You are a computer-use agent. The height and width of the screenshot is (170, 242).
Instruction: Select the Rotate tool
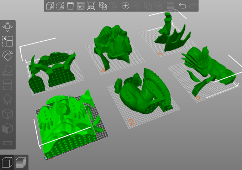(x=7, y=56)
